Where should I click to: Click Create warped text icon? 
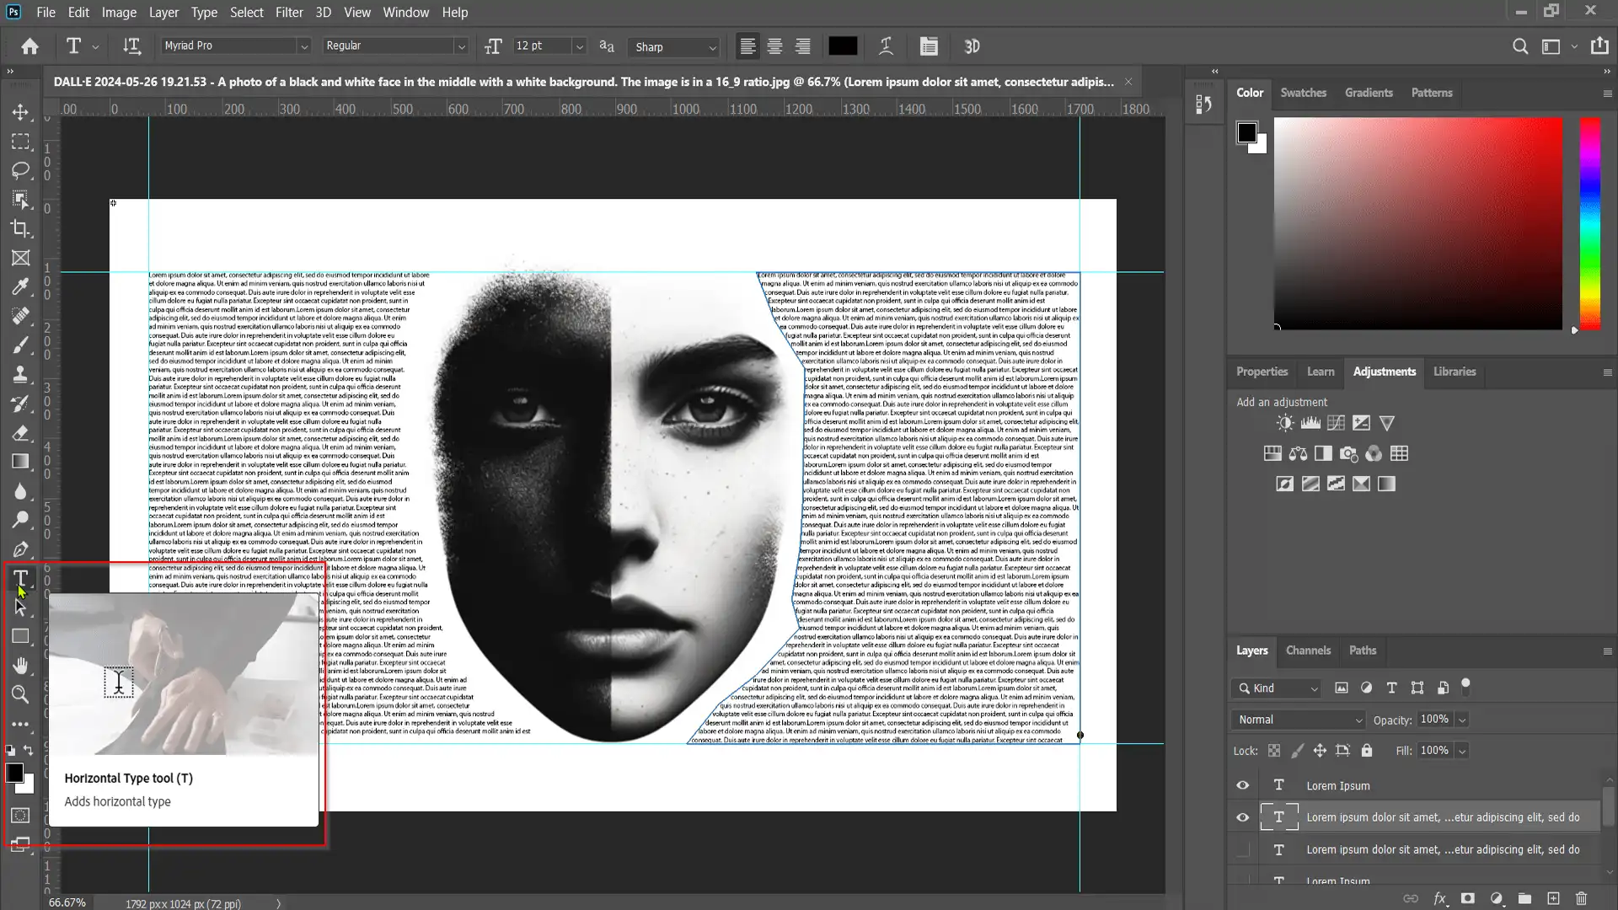coord(886,46)
